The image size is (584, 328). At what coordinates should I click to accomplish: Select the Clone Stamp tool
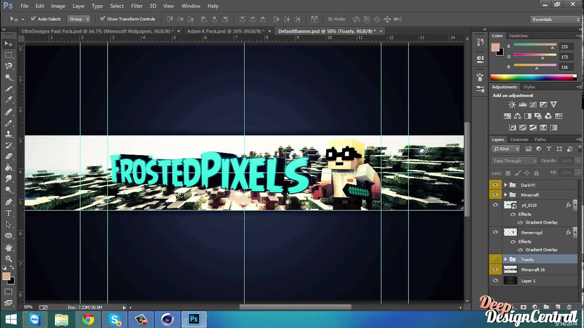coord(9,134)
